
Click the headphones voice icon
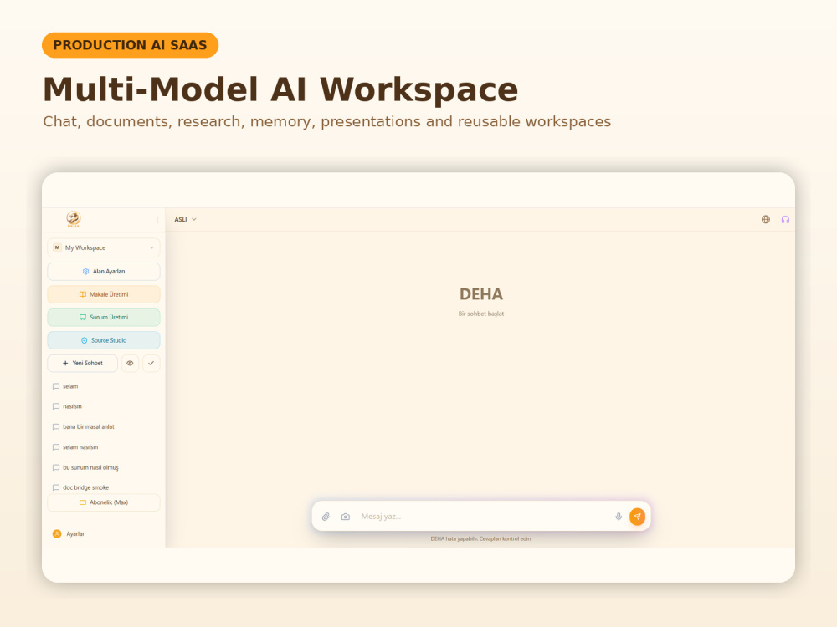pos(785,219)
